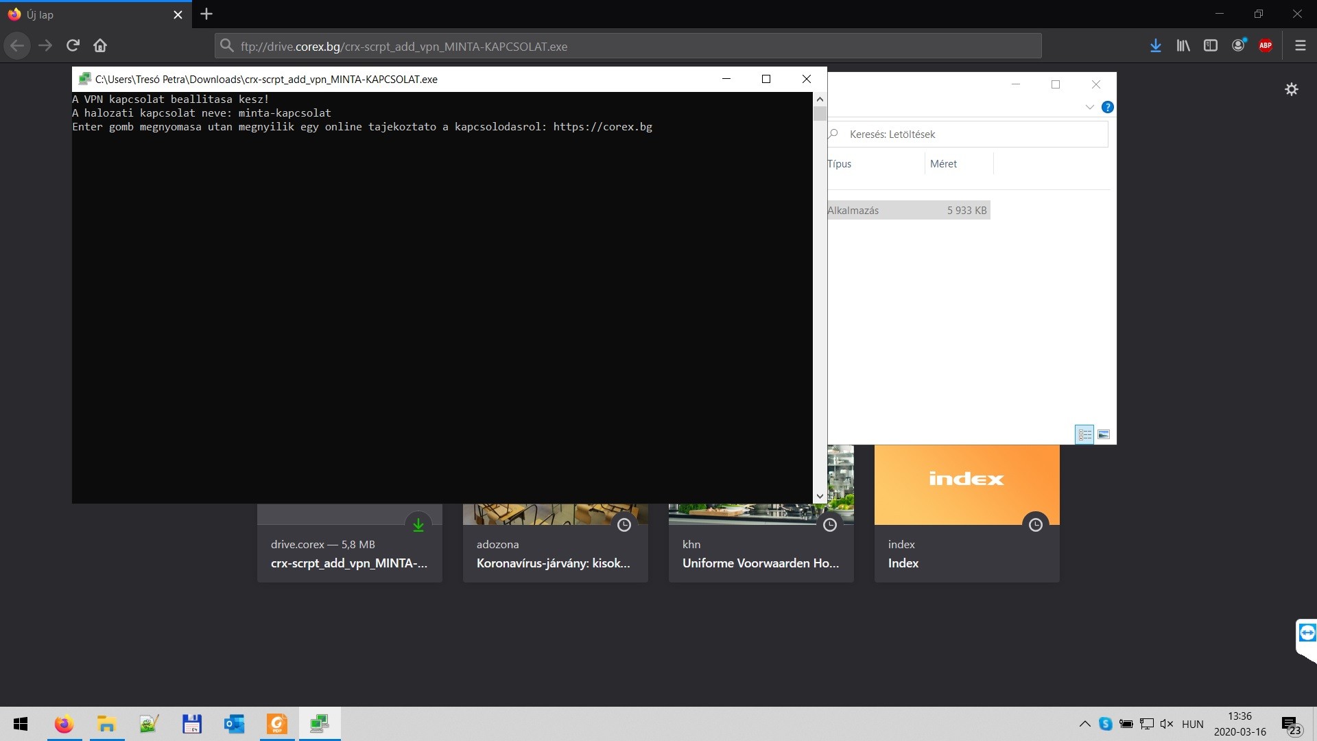Mute or unmute the system volume icon

[x=1166, y=724]
